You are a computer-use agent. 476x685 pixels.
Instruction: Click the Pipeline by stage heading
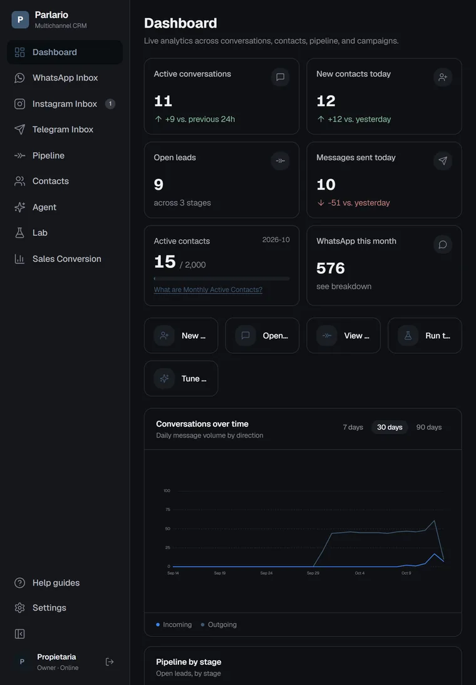(x=189, y=662)
